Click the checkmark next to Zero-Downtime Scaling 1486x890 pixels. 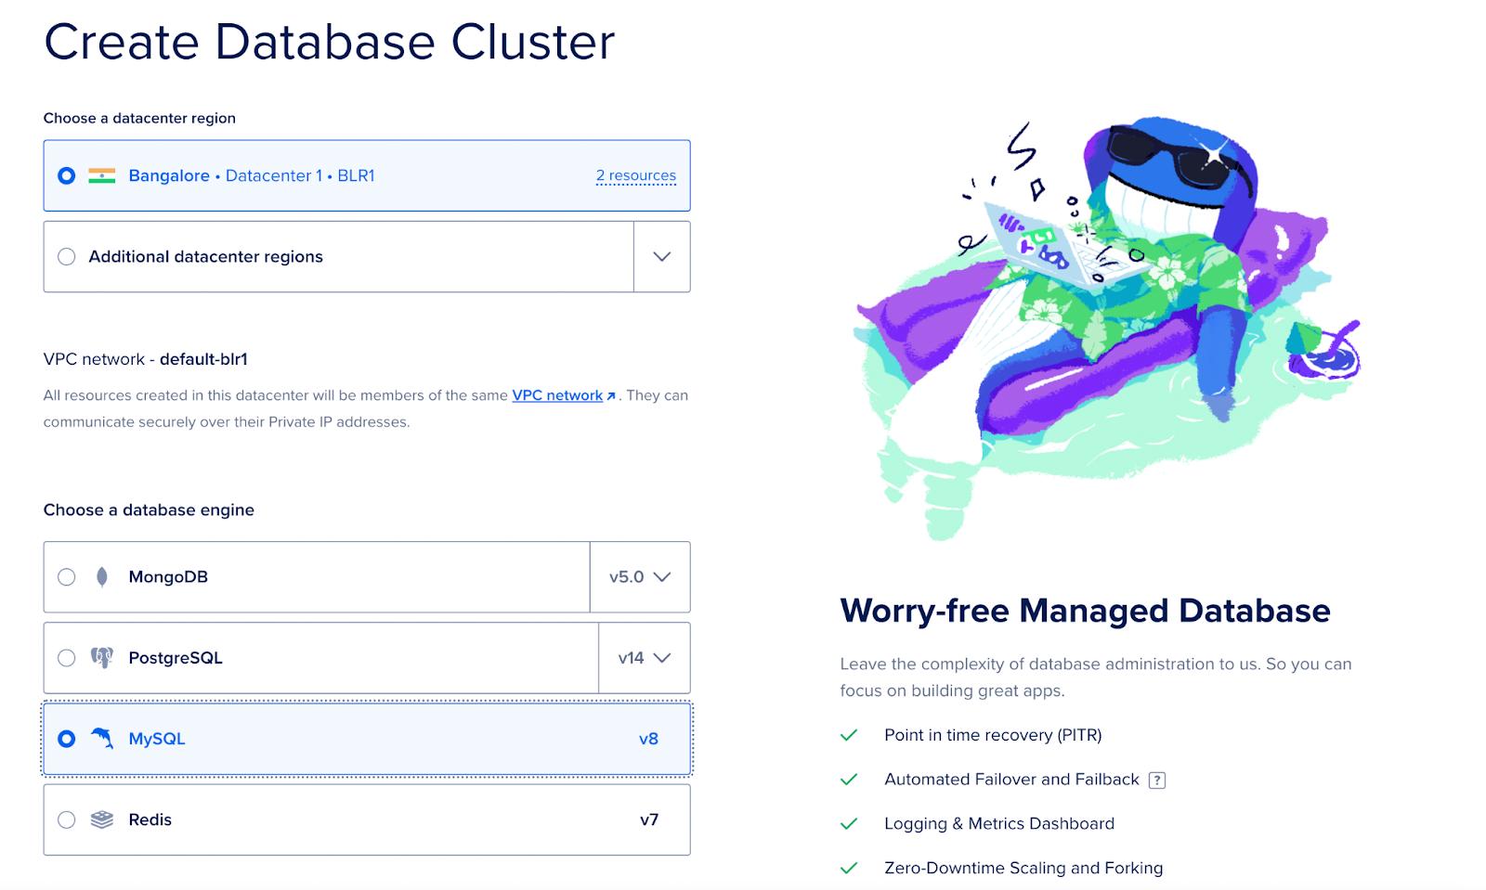tap(848, 869)
